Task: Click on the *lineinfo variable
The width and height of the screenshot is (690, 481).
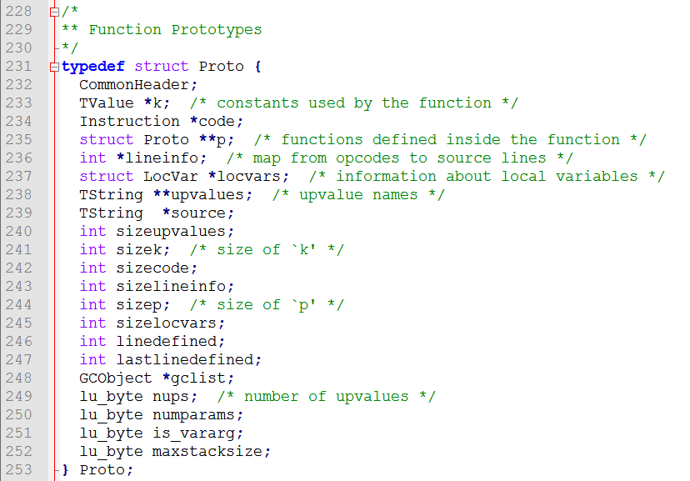Action: coord(162,158)
